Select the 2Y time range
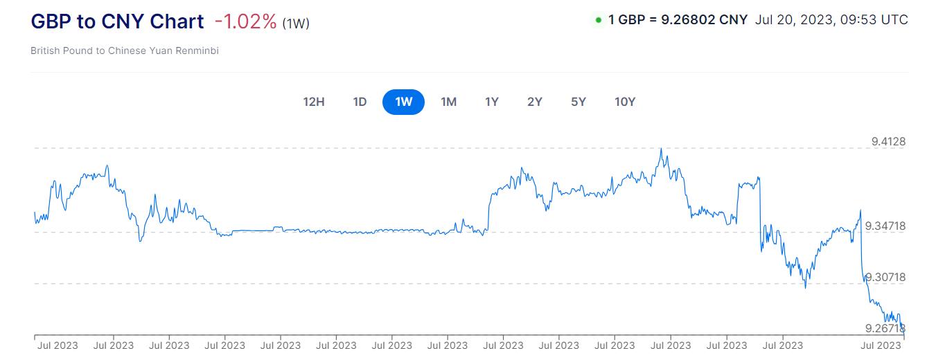Screen dimensions: 927x362 534,102
